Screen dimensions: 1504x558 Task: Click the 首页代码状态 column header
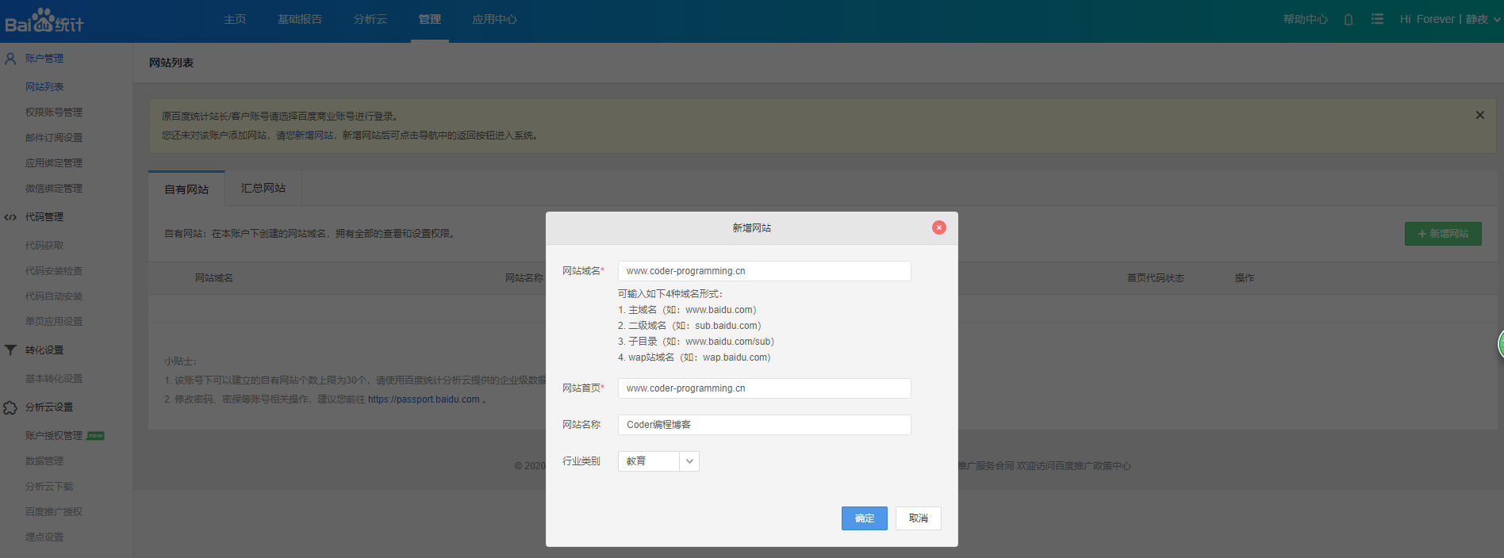coord(1156,278)
